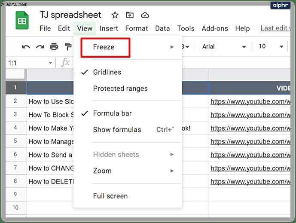Select cell "How to CHANG"
This screenshot has height=223, width=296.
click(x=50, y=168)
